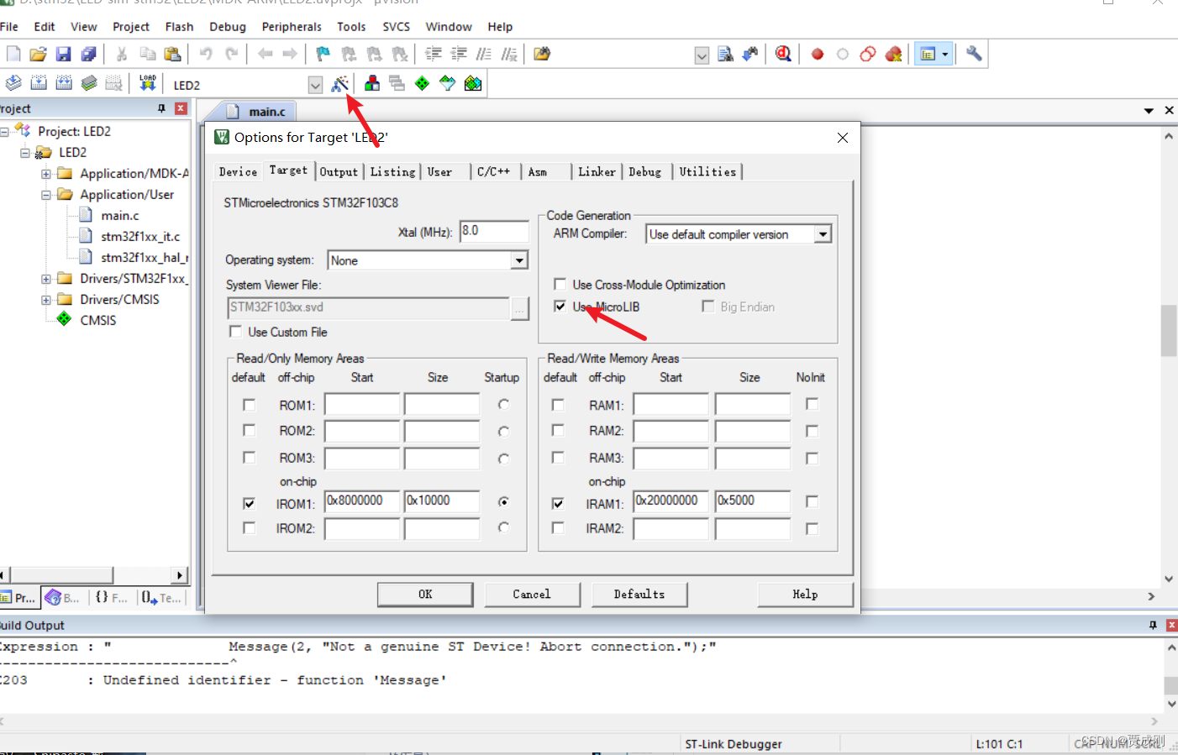This screenshot has height=755, width=1178.
Task: Open the Linker tab
Action: [x=597, y=171]
